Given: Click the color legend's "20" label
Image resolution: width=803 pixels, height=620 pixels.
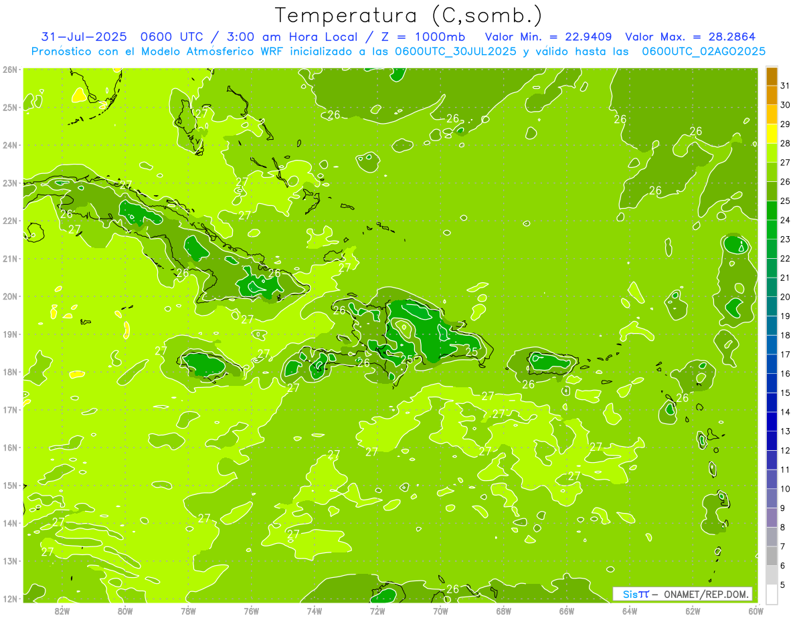Looking at the screenshot, I should point(785,297).
